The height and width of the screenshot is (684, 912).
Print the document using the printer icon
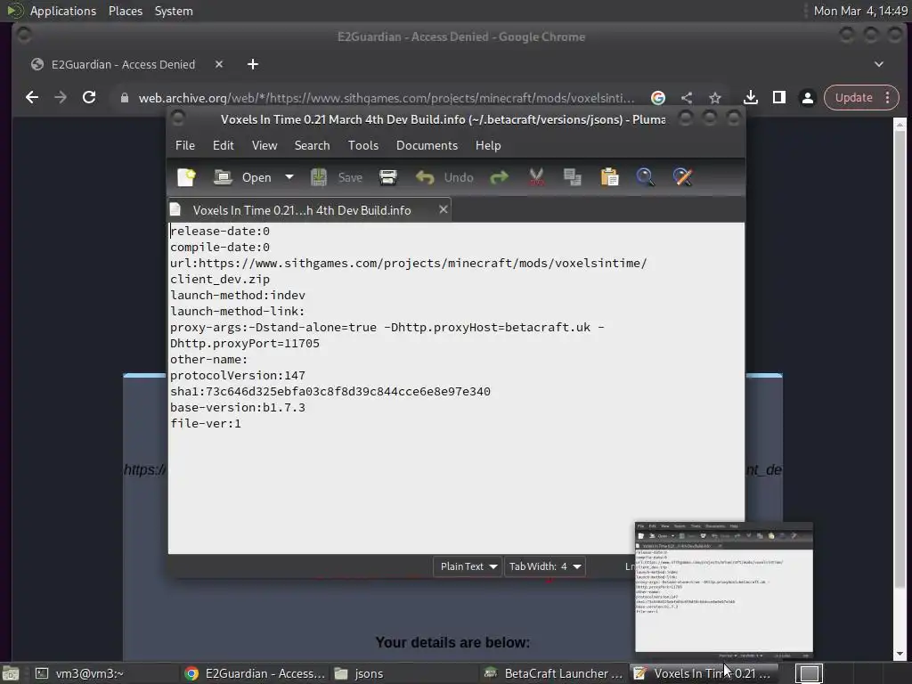[x=388, y=177]
